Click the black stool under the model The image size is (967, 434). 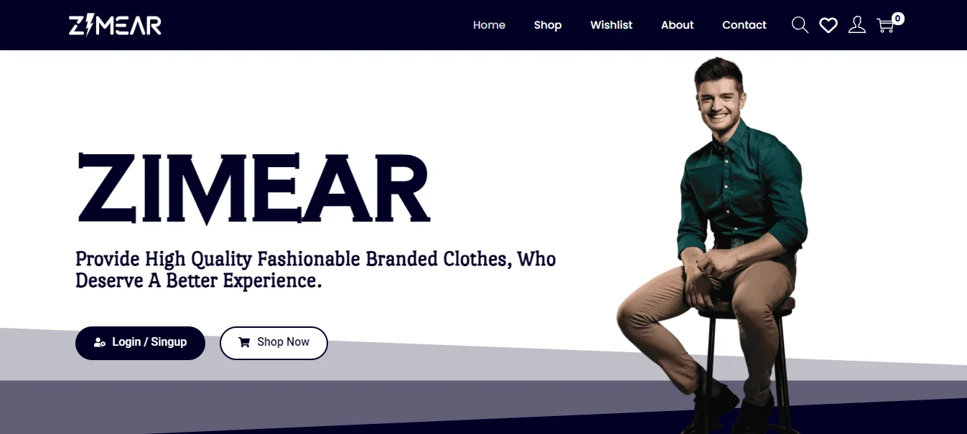(x=747, y=359)
